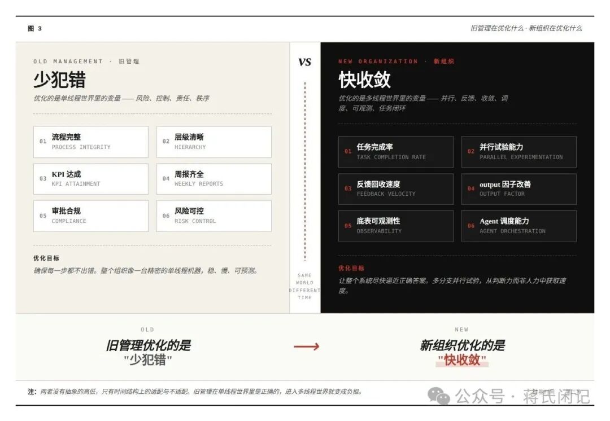
Task: Click the KPI 达成 Attainment card
Action: click(x=90, y=179)
